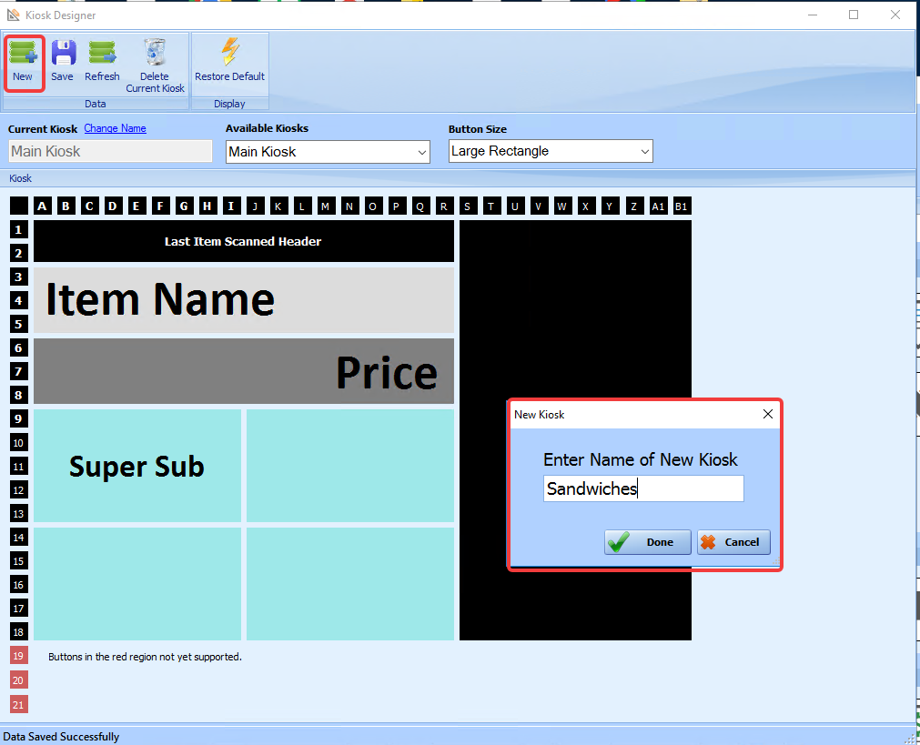This screenshot has width=920, height=745.
Task: Click row number 19 in red region
Action: (x=18, y=656)
